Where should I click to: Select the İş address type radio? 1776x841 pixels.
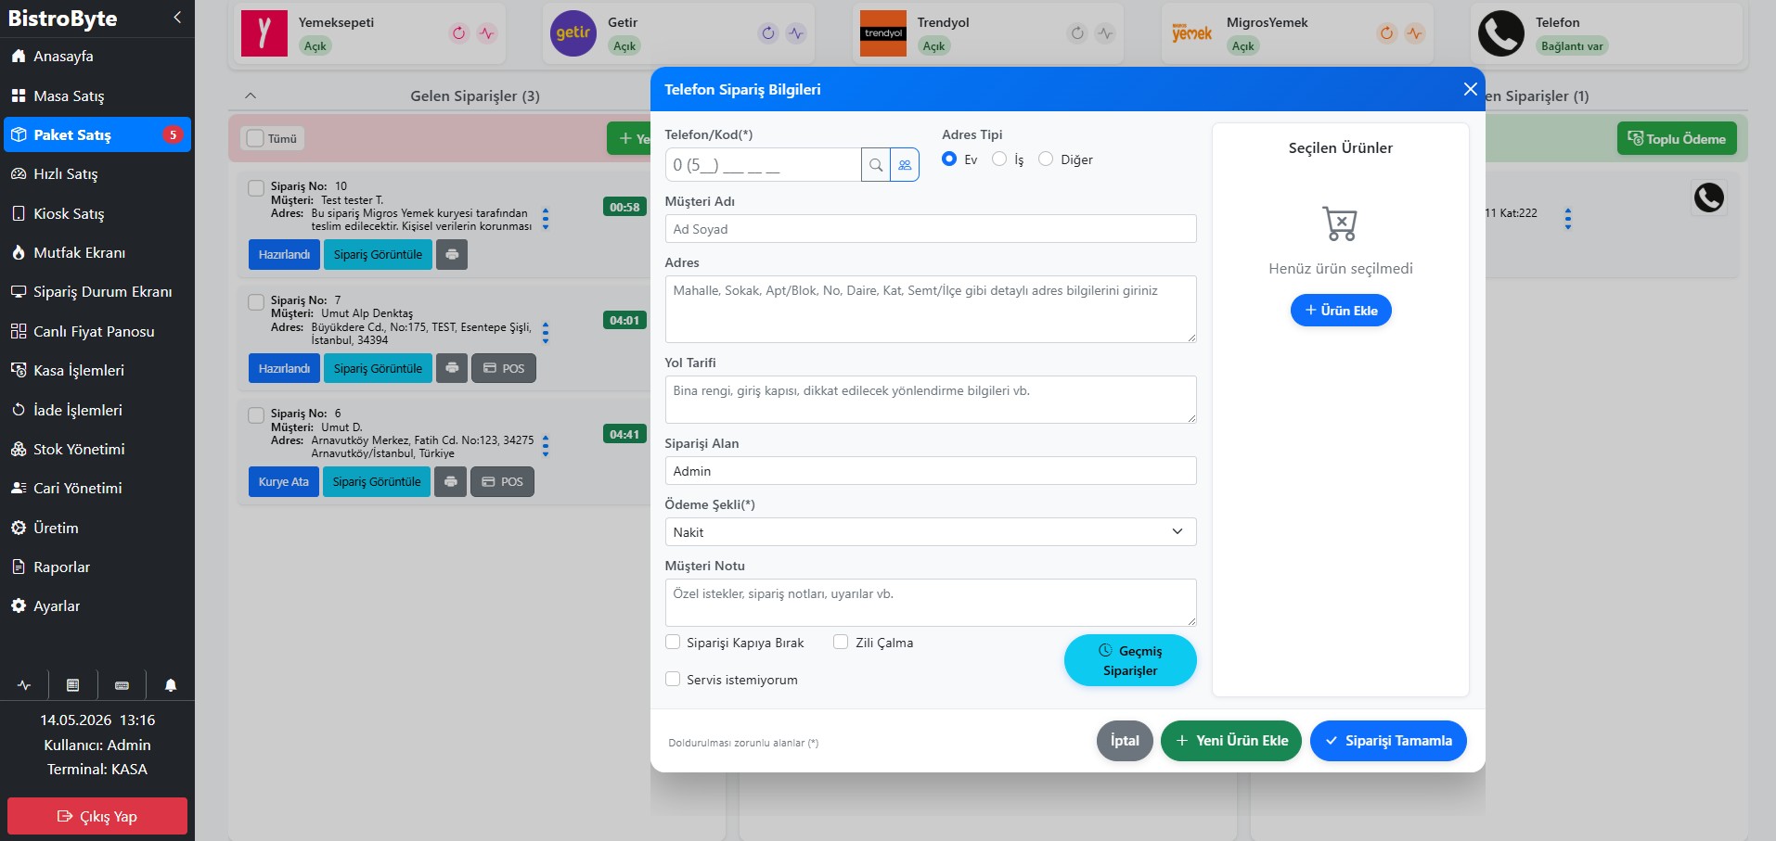point(999,159)
